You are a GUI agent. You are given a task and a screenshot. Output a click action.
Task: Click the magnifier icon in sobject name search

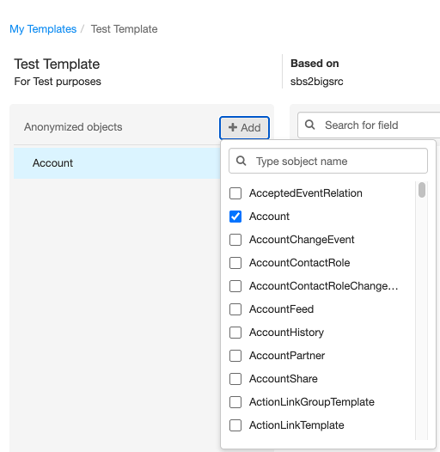pos(241,161)
